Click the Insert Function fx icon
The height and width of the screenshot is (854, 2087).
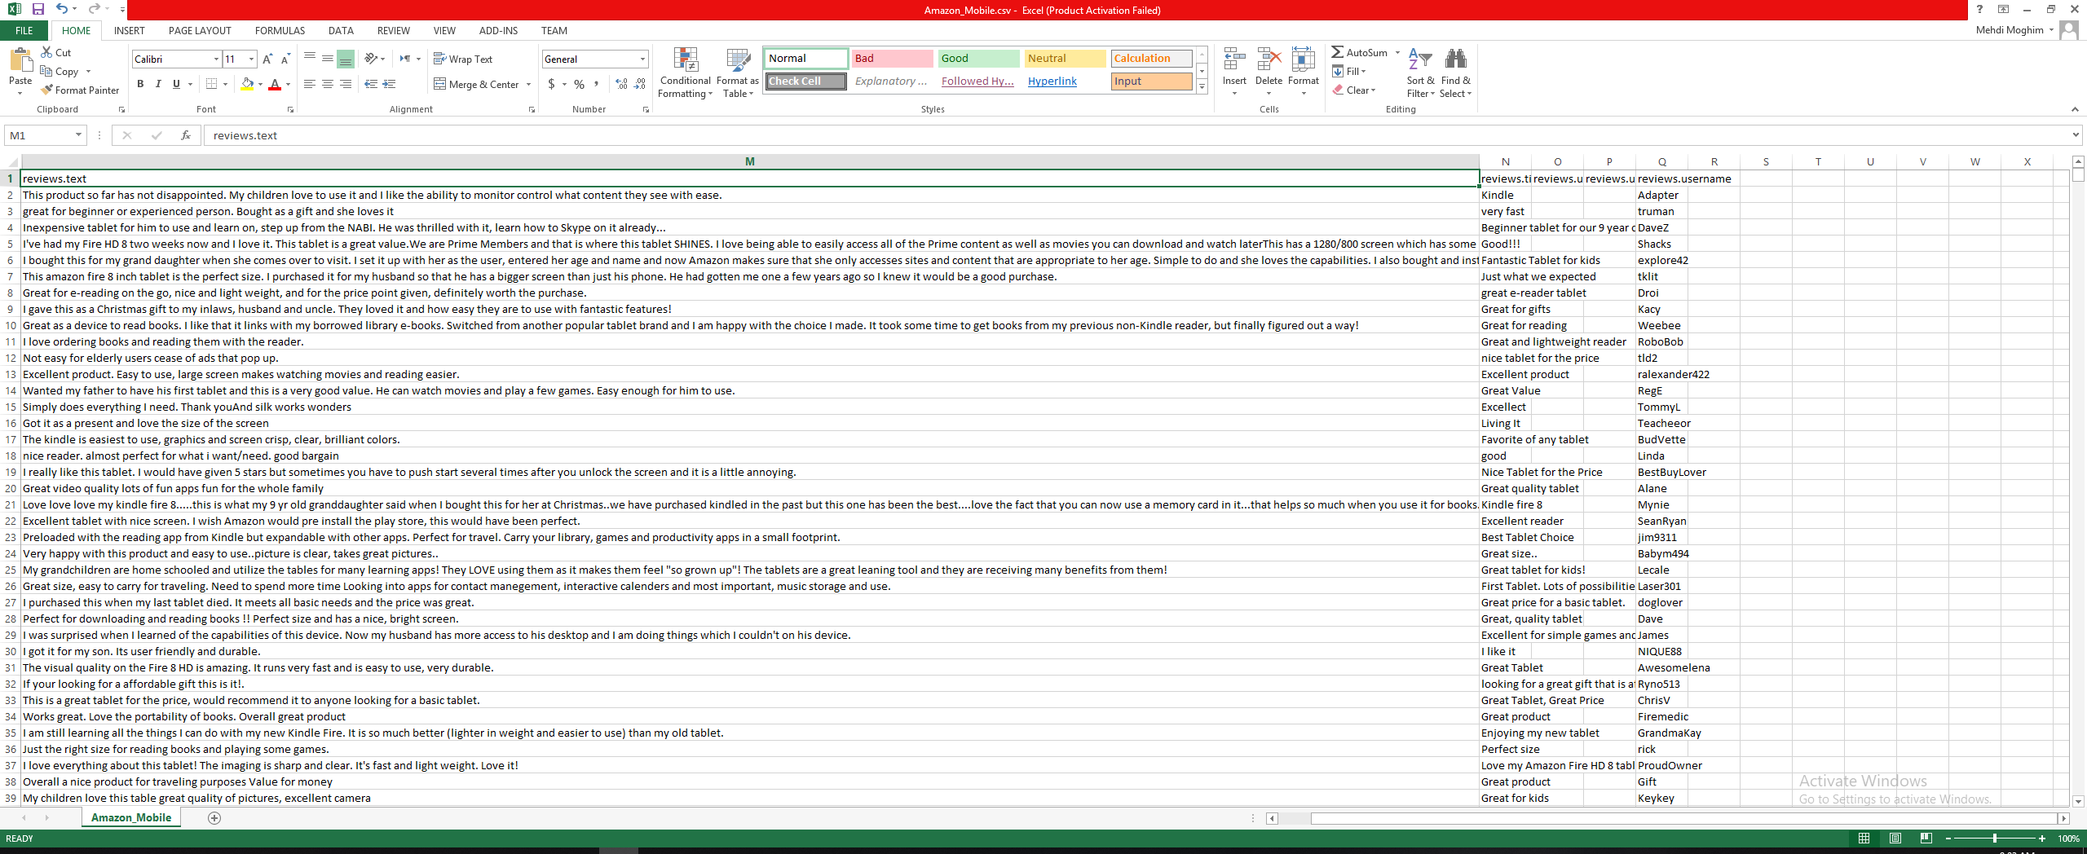click(186, 135)
